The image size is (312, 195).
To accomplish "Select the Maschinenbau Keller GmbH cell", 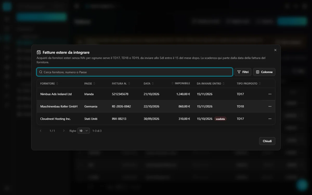I will tap(59, 106).
